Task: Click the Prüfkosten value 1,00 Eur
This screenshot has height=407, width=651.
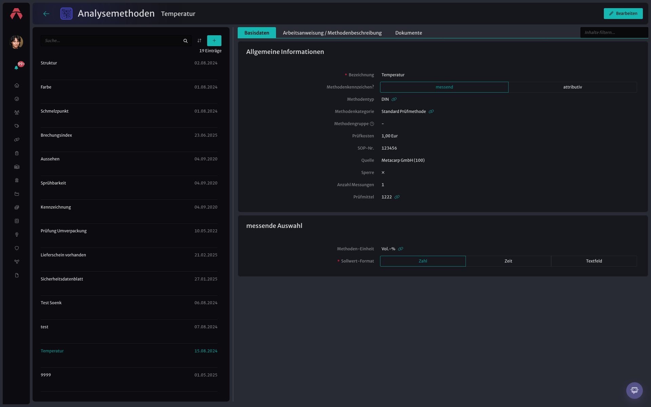Action: (x=390, y=136)
